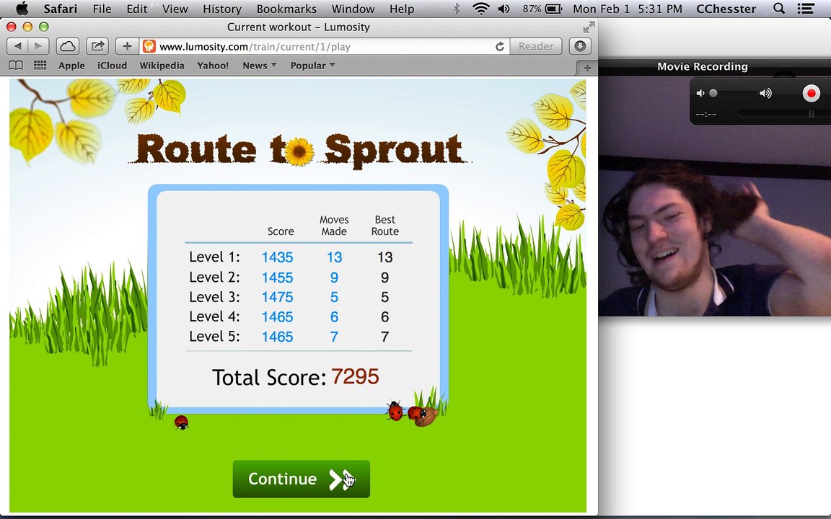Click the Route to Sprout title

(300, 151)
